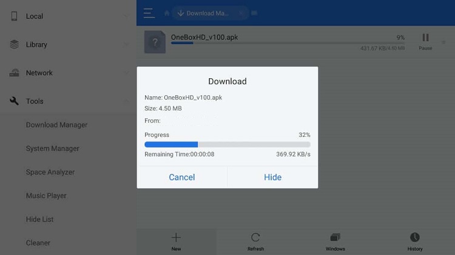Click the Network label
This screenshot has height=255, width=455.
click(39, 73)
